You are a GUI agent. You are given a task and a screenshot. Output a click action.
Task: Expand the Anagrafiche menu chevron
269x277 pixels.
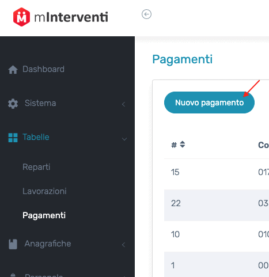point(124,245)
